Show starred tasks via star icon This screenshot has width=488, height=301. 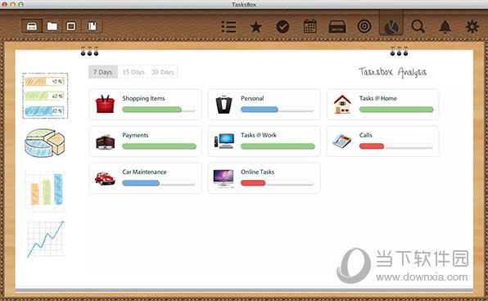point(255,27)
